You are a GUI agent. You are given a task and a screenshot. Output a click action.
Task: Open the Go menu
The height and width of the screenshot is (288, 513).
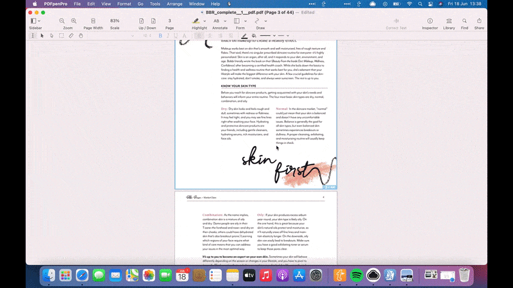tap(140, 4)
